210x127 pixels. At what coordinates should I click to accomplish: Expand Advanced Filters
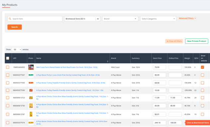tap(187, 18)
